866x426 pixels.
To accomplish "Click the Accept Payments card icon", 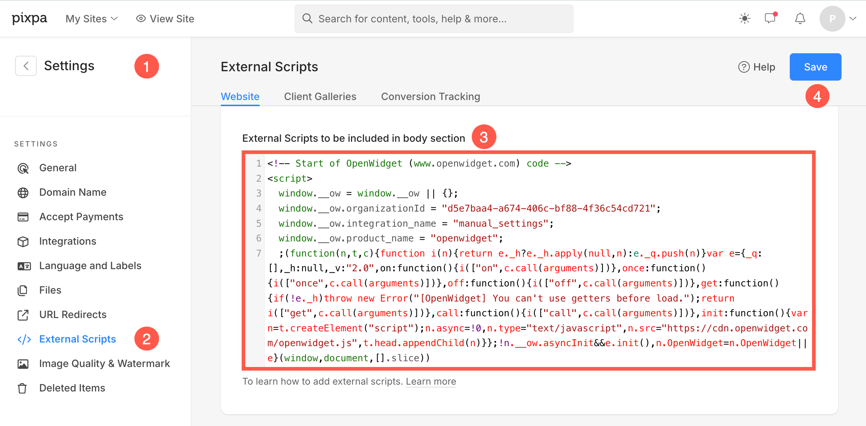I will [x=23, y=217].
